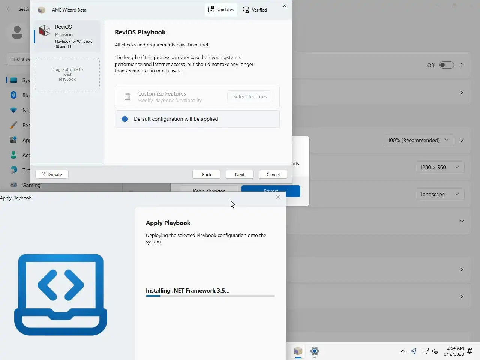Click the Find a setting search box

click(18, 59)
